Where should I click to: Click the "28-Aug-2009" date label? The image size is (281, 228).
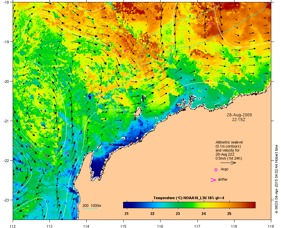click(x=239, y=115)
